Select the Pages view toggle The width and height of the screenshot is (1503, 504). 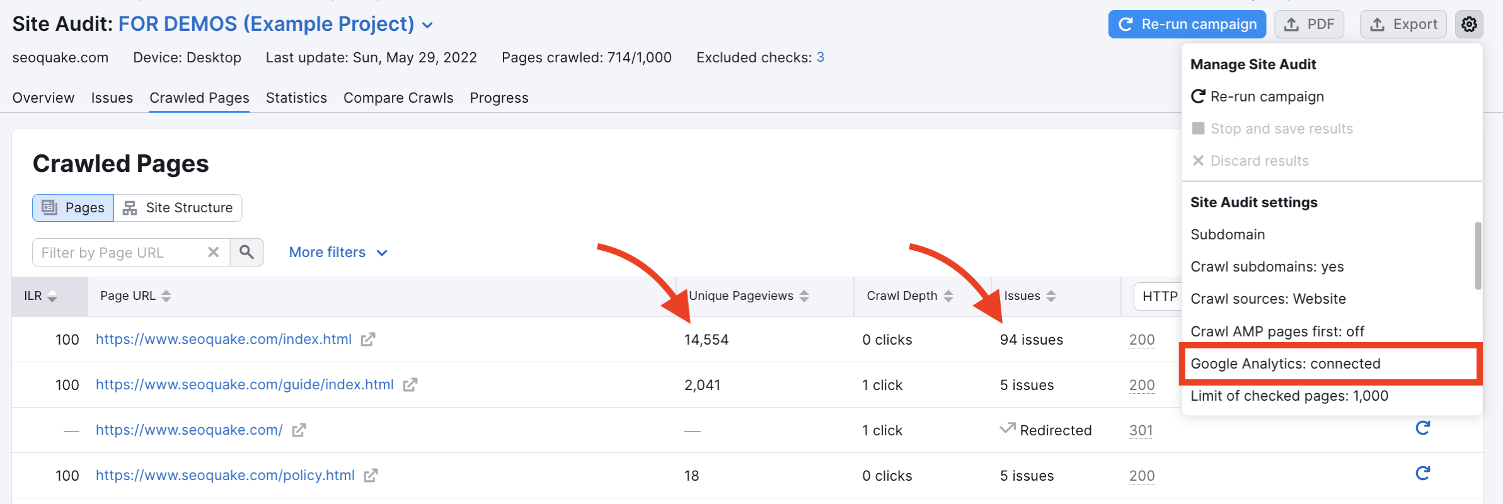coord(73,208)
